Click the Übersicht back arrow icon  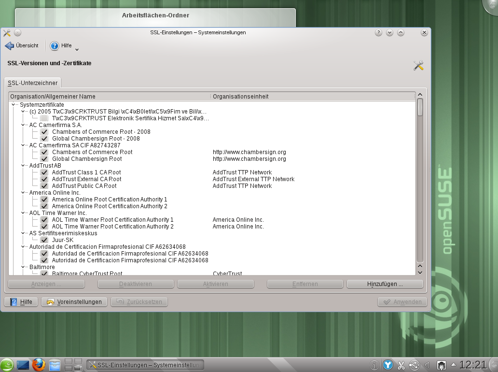9,46
